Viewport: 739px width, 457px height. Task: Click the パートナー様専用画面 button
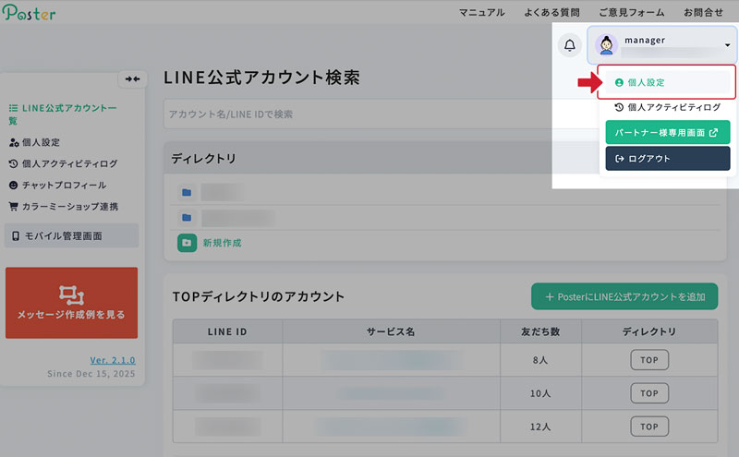[667, 132]
